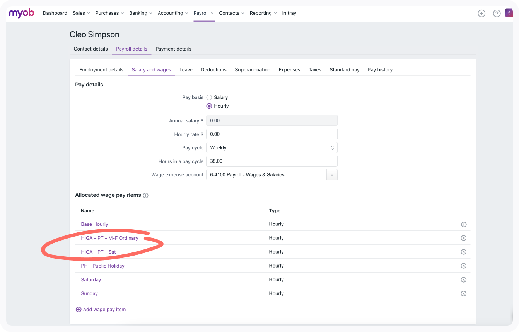This screenshot has height=332, width=519.
Task: Click the info icon on Base Hourly row
Action: click(464, 224)
